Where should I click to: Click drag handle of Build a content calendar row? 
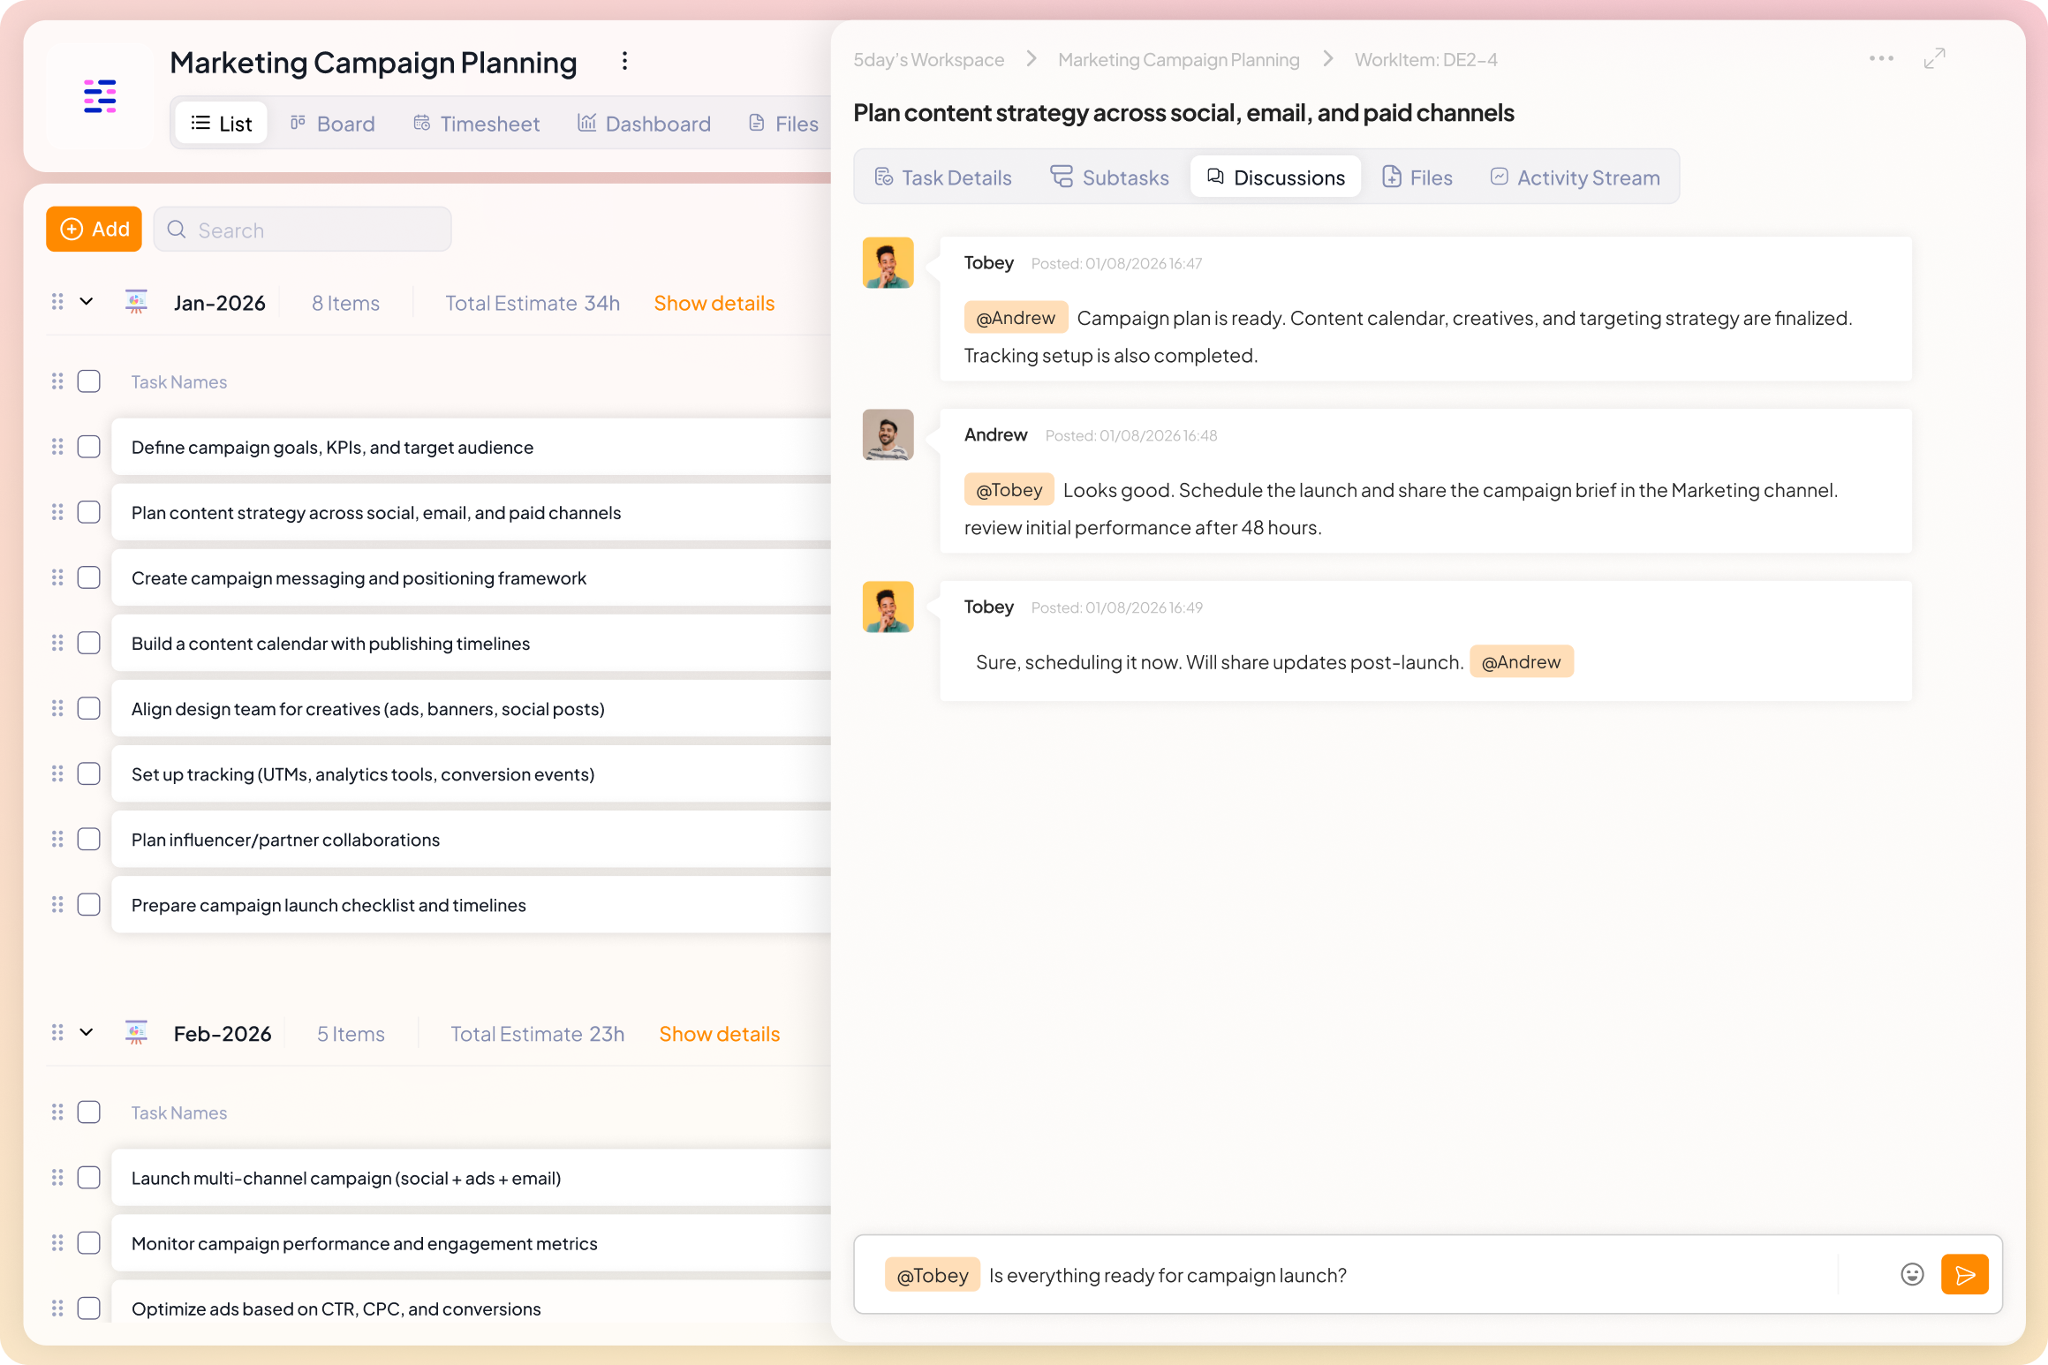point(57,643)
